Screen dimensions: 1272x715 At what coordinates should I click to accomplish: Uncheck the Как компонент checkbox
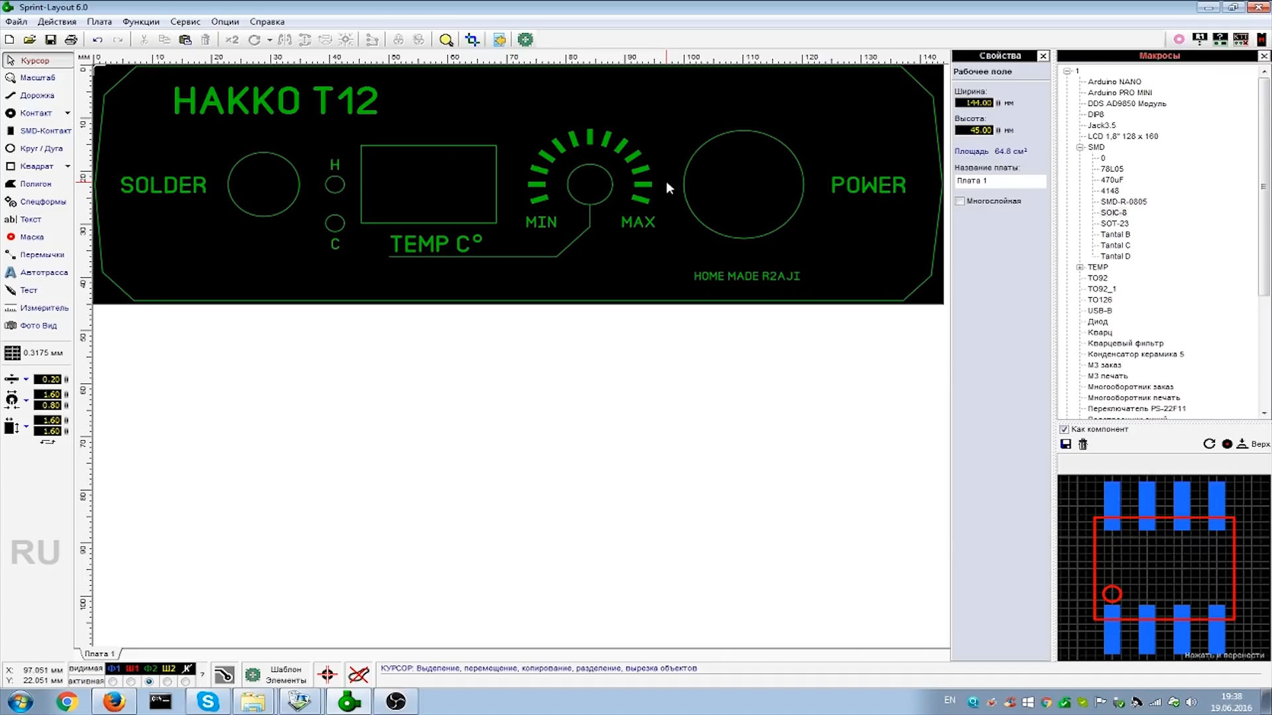(x=1064, y=429)
